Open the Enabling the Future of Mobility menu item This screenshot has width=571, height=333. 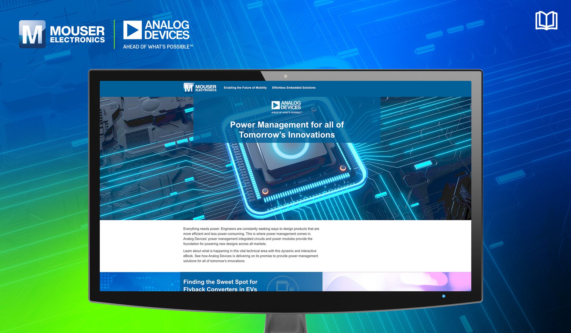(x=245, y=88)
